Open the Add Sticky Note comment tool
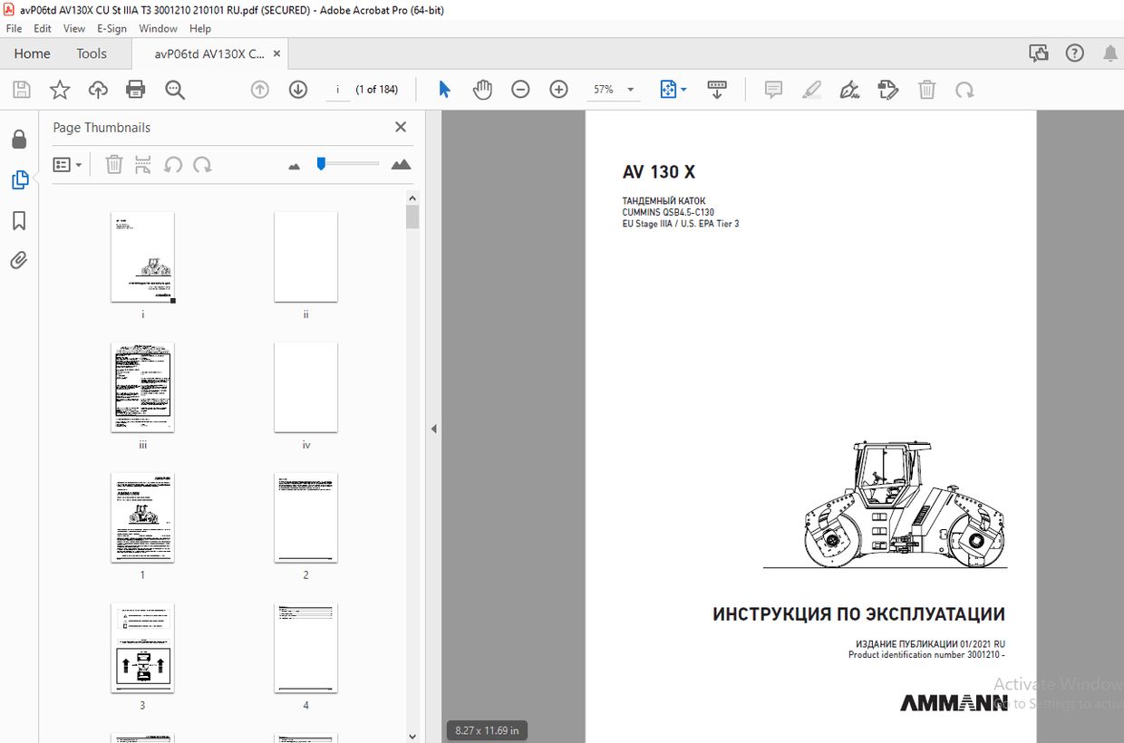 tap(773, 89)
